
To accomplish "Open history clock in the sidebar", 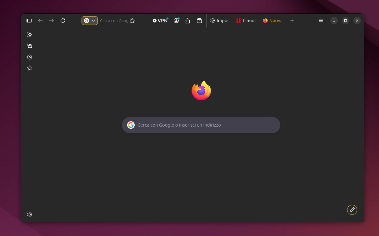I will click(x=30, y=57).
